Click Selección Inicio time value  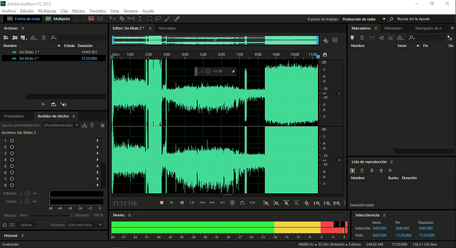pos(379,228)
